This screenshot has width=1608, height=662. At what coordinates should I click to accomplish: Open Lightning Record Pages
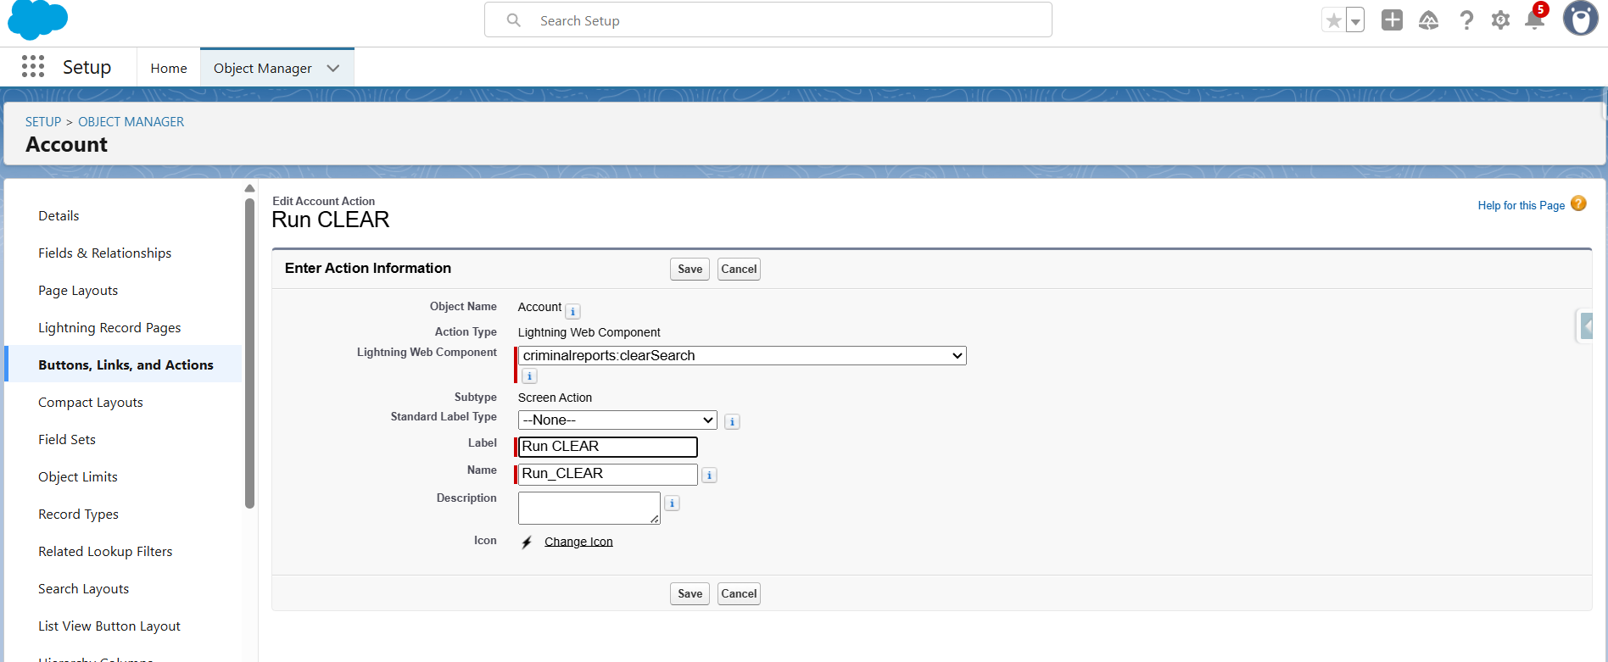(x=109, y=328)
